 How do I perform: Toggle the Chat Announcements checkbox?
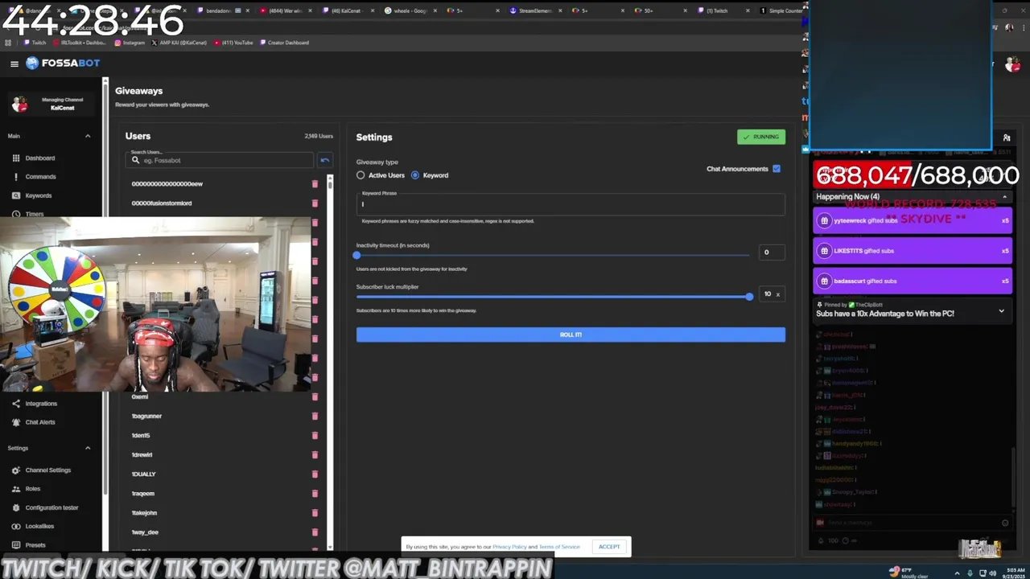(x=777, y=169)
